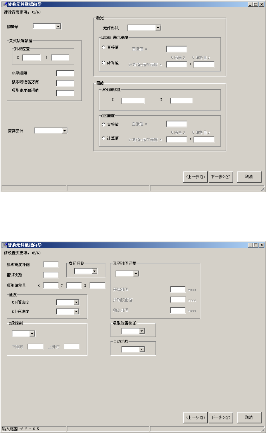
Task: Focus the 上升时 input field
Action: 71,347
